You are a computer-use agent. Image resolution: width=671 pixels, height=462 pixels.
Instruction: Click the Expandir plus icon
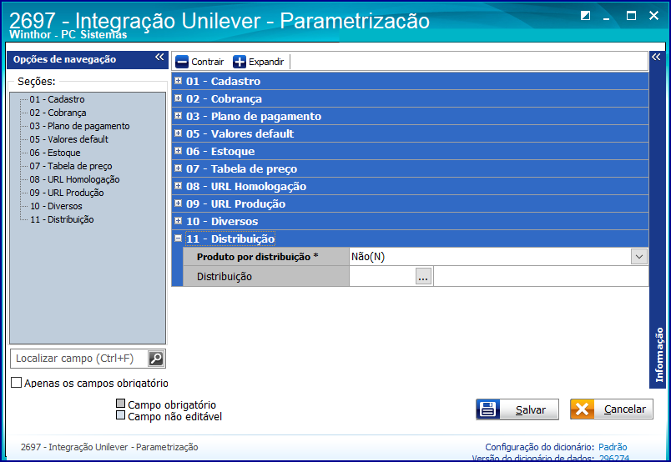[240, 62]
